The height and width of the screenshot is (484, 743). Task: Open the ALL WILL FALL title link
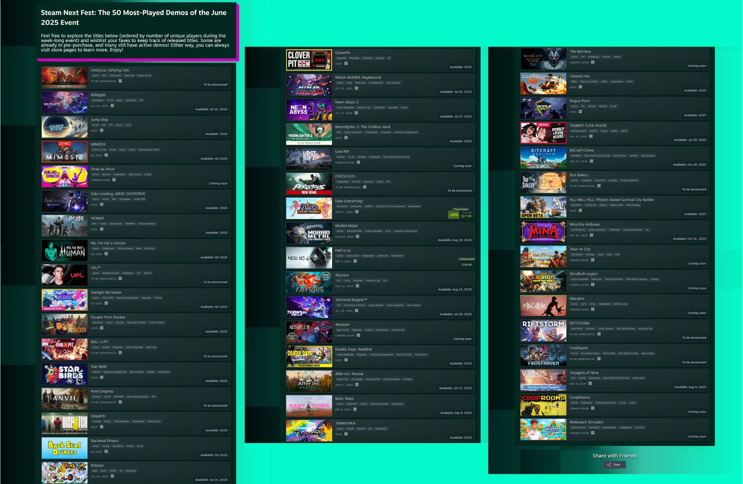click(x=612, y=200)
